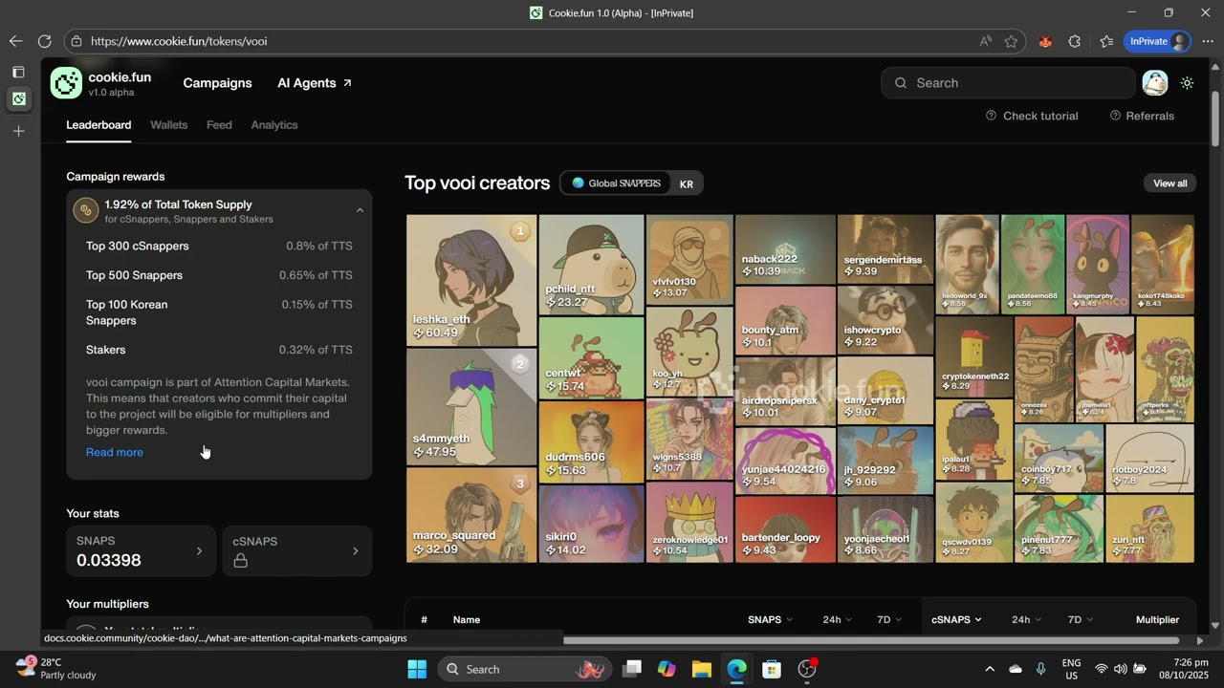Click the Microsoft Edge taskbar icon
Screen dimensions: 1224x688
tap(736, 669)
